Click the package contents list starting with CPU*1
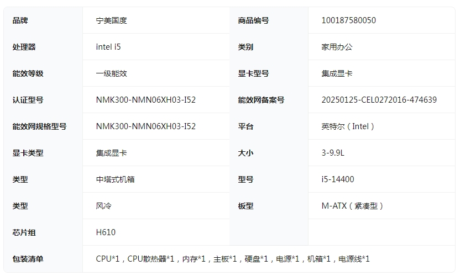This screenshot has height=276, width=460. 232,259
